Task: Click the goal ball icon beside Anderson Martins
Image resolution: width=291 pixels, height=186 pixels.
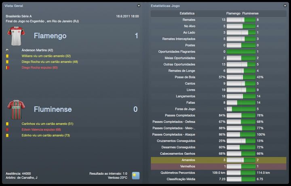Action: (7, 50)
